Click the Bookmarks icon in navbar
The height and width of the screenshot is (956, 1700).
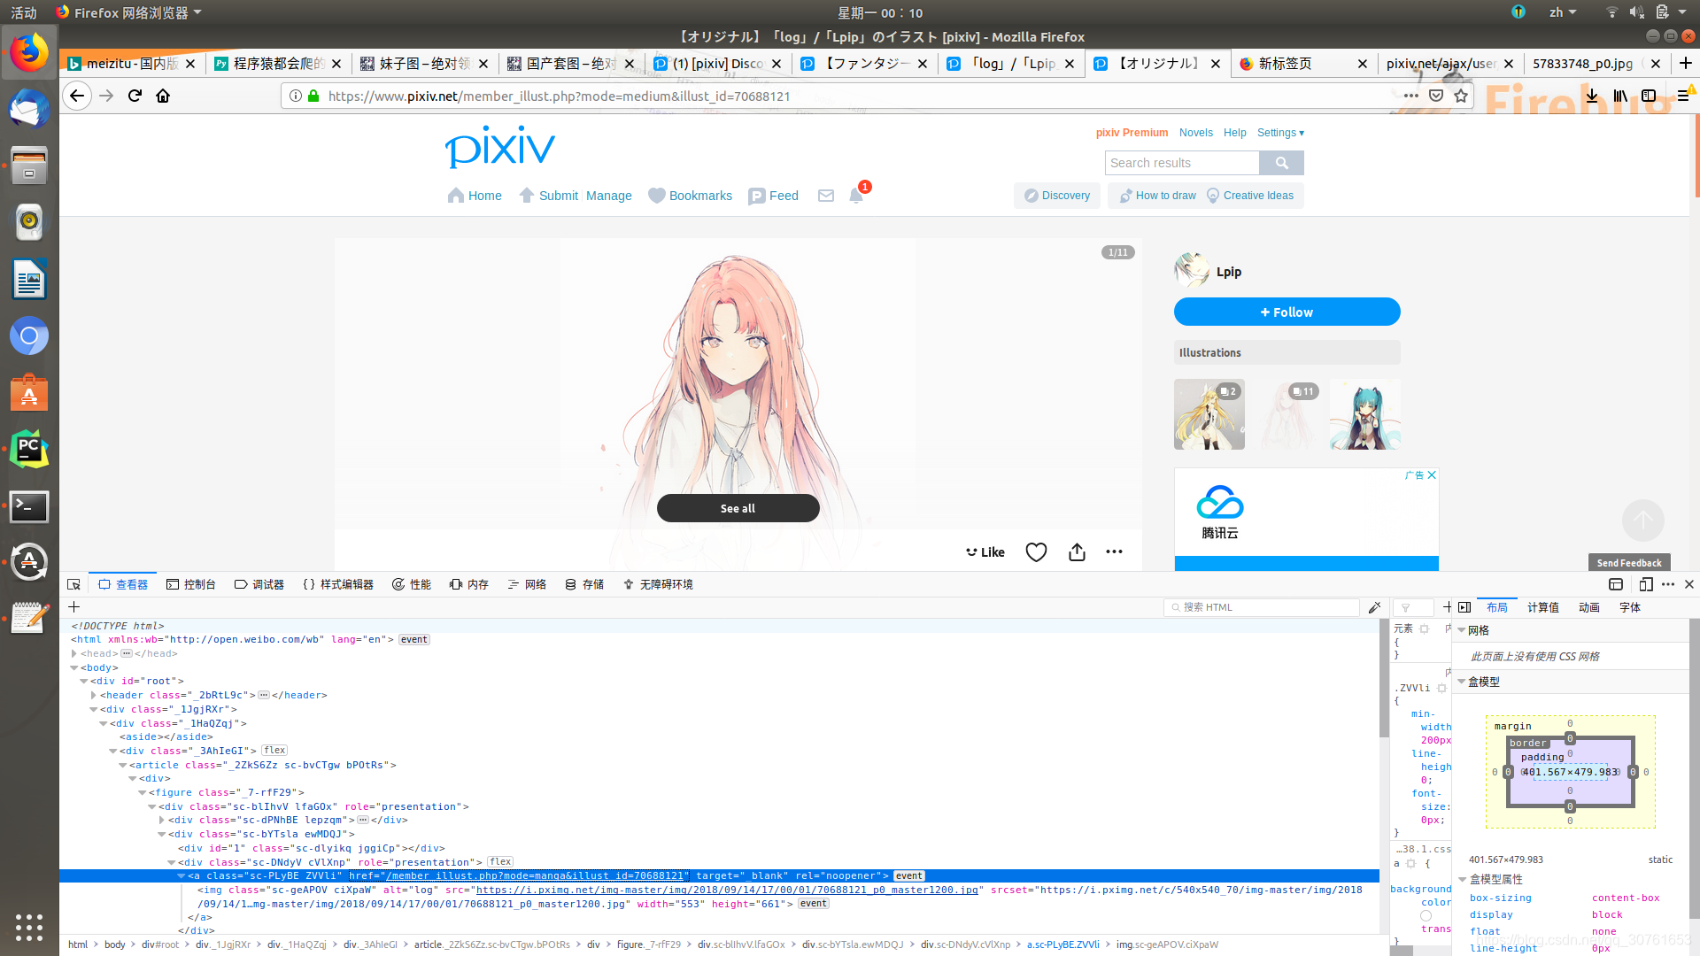point(656,197)
